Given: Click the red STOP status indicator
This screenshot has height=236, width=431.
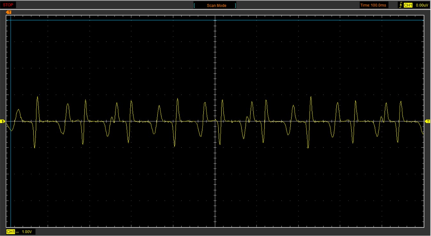Looking at the screenshot, I should coord(8,5).
